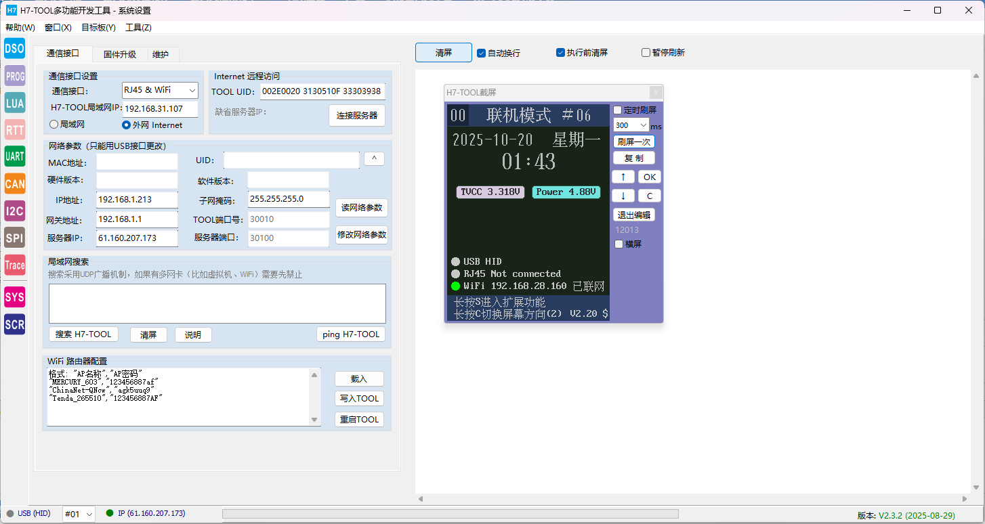Click the 连接服务器 button
This screenshot has width=985, height=524.
click(x=357, y=115)
